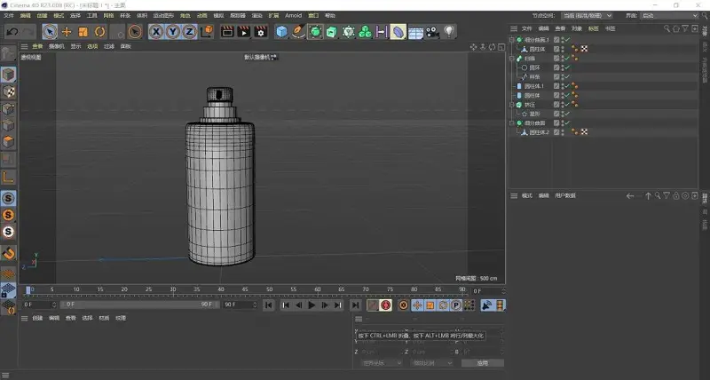The width and height of the screenshot is (710, 380).
Task: Click the 模式 label in attribute manager
Action: coord(527,195)
